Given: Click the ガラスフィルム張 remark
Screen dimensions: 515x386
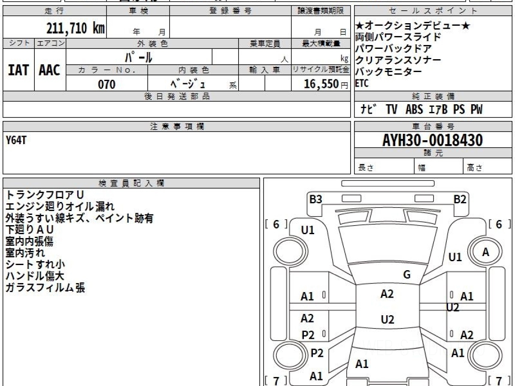Looking at the screenshot, I should click(x=45, y=288).
